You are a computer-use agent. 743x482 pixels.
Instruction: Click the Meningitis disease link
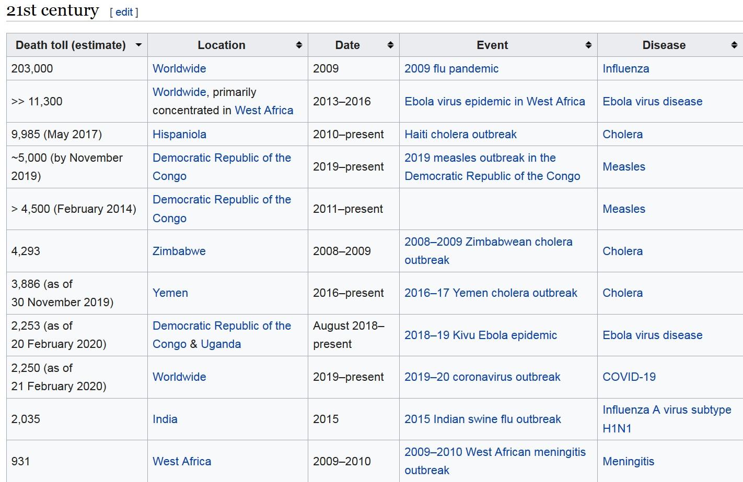click(x=628, y=461)
